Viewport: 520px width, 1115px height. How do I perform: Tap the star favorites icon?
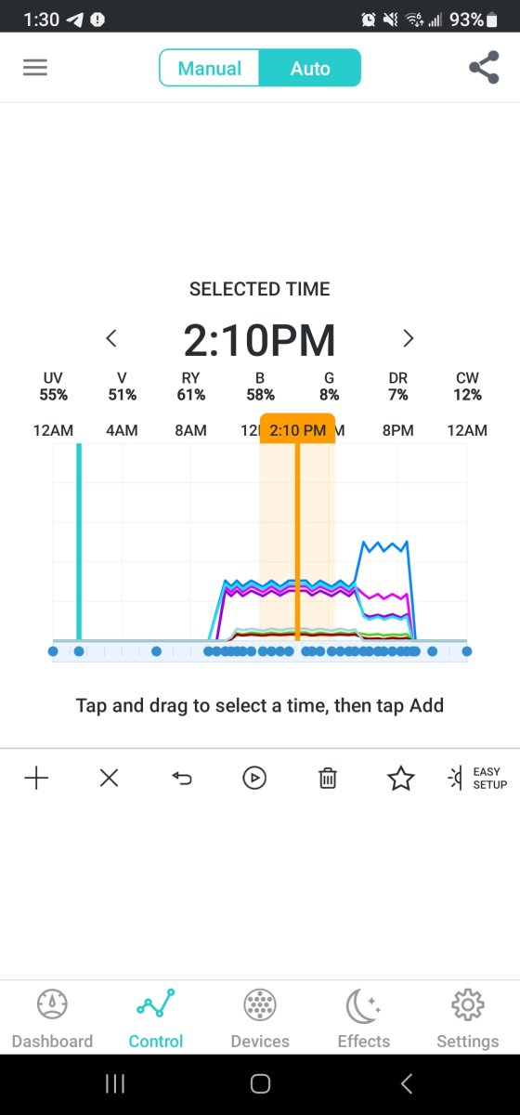[x=400, y=778]
